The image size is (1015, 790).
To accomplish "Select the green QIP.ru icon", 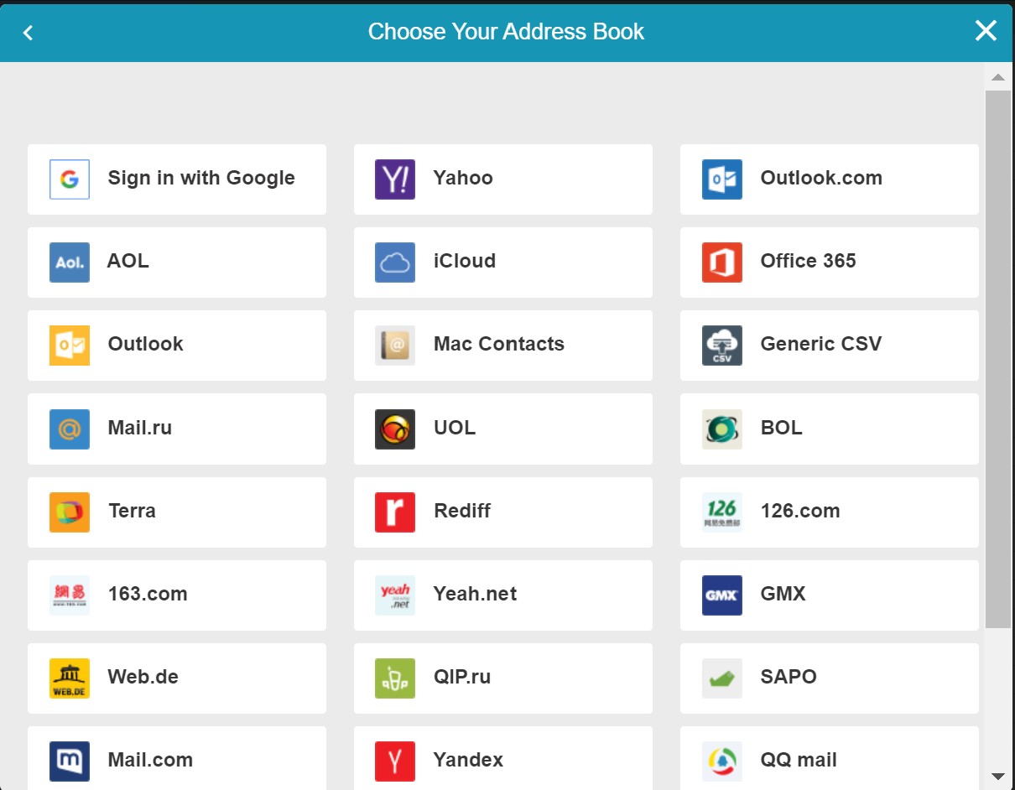I will (x=395, y=678).
